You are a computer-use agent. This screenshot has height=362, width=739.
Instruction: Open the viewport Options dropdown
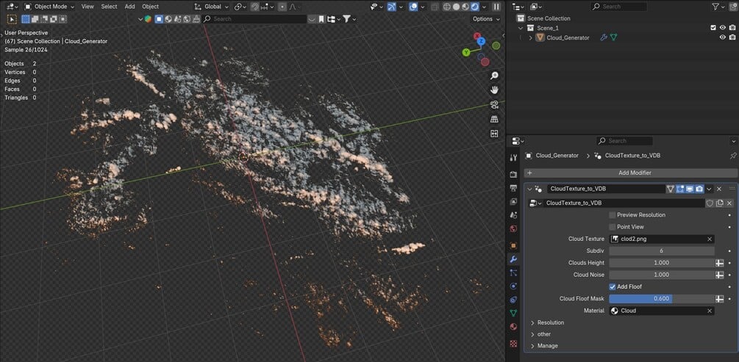pos(486,19)
